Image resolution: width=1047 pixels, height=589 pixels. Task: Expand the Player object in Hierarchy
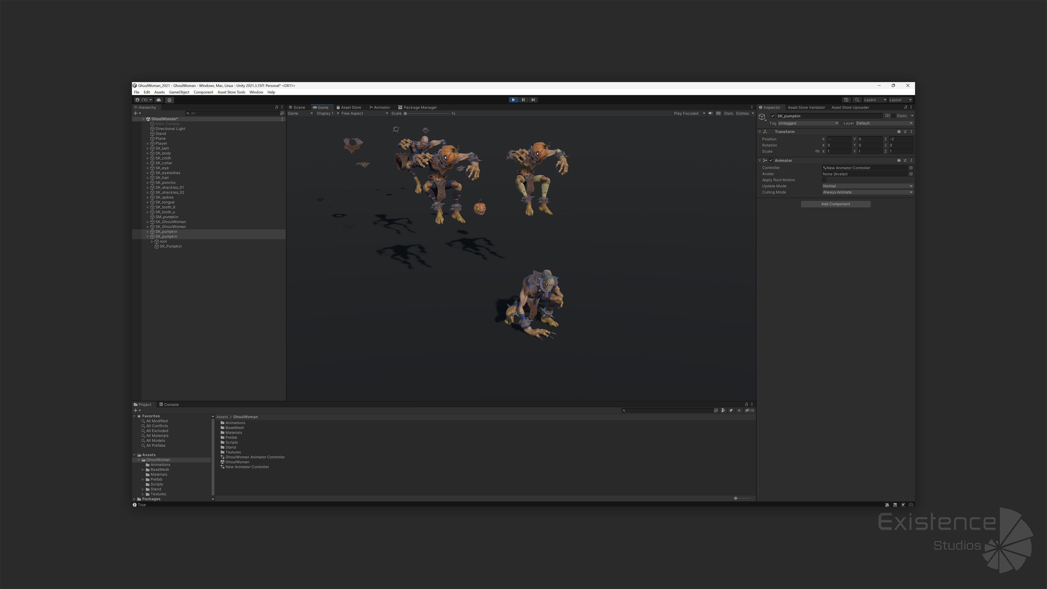(148, 143)
